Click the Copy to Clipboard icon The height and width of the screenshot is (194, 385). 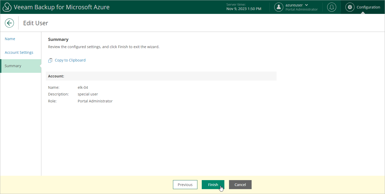coord(50,60)
